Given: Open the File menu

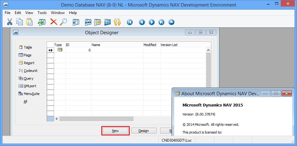Looking at the screenshot, I should tap(8, 13).
